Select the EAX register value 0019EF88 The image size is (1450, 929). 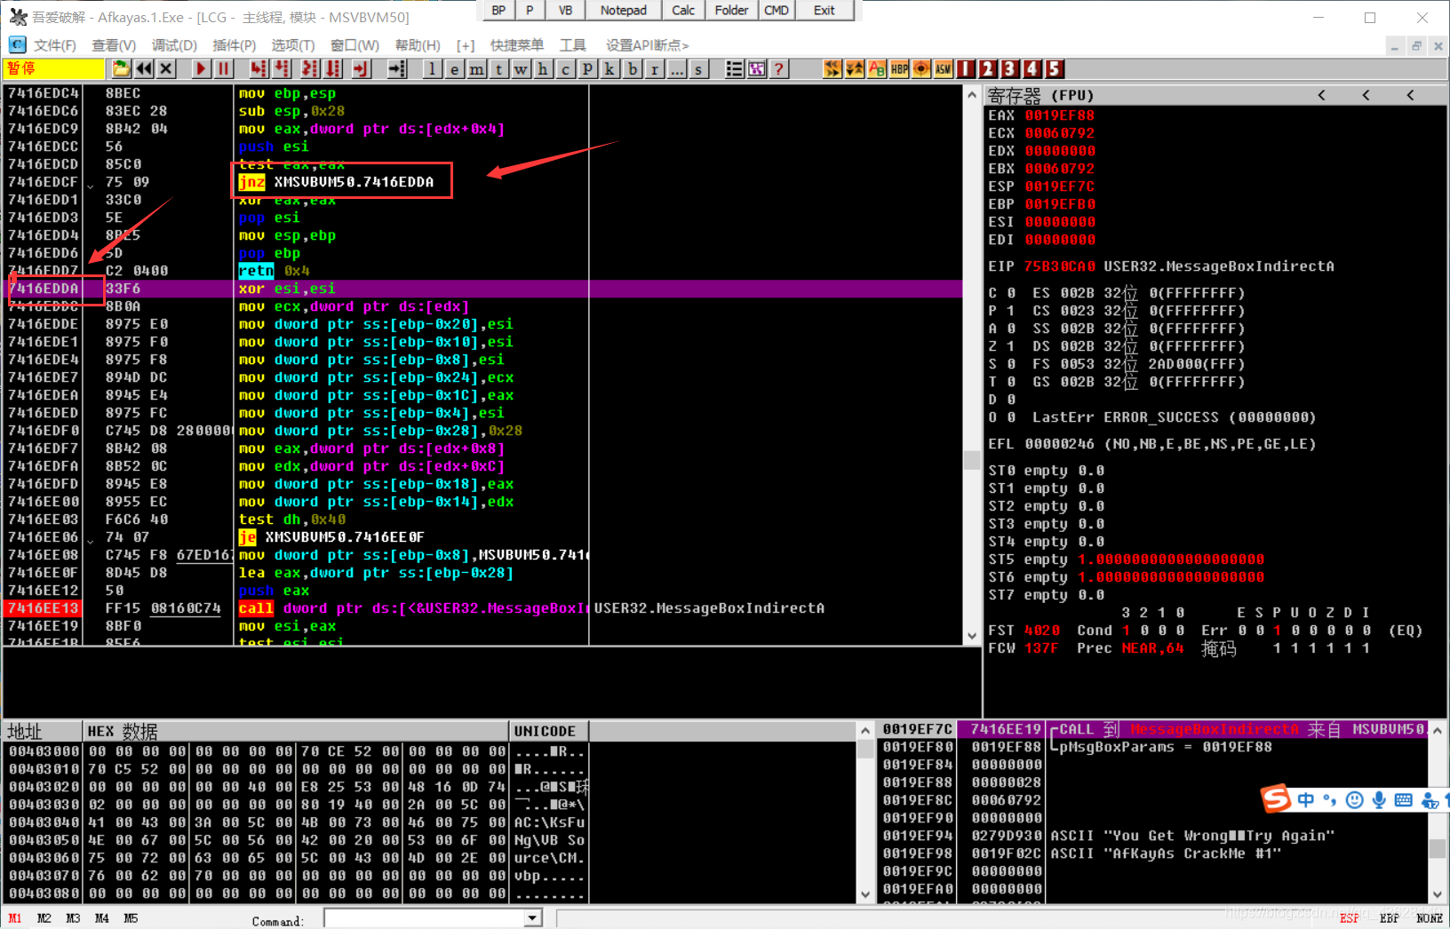(x=1059, y=115)
